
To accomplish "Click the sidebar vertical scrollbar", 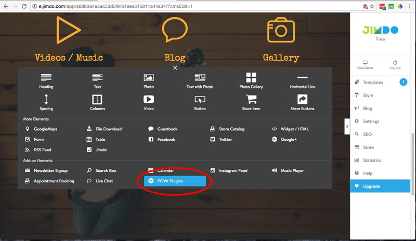I will tap(412, 164).
